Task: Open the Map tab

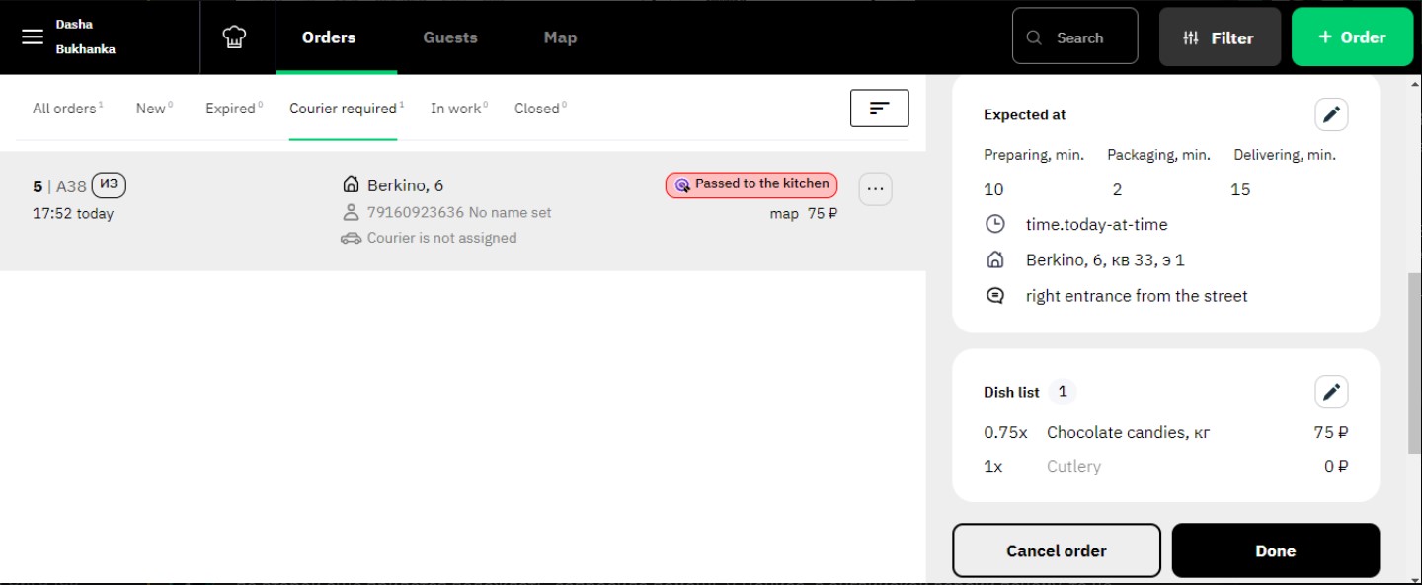Action: coord(560,37)
